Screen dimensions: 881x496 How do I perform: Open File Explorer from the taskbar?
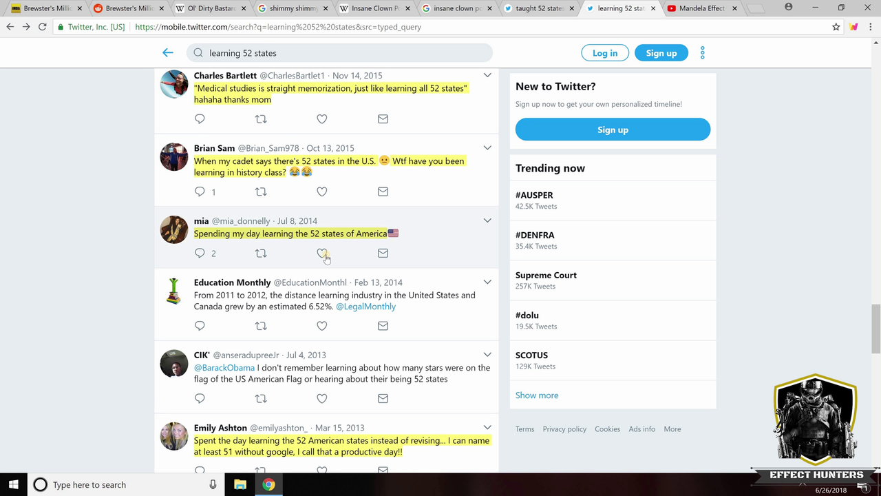(x=240, y=485)
